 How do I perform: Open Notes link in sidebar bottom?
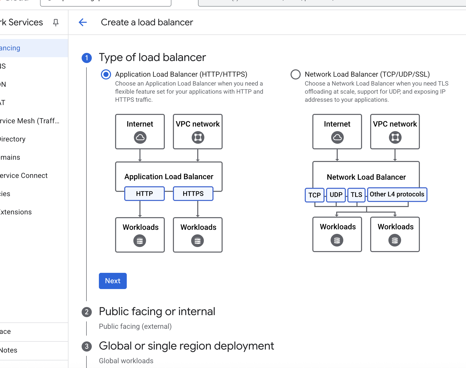[9, 350]
